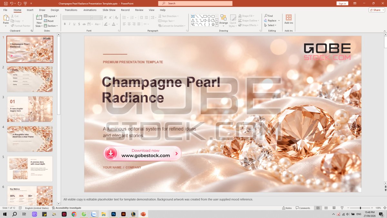
Task: Click the Paste clipboard icon
Action: [6, 18]
